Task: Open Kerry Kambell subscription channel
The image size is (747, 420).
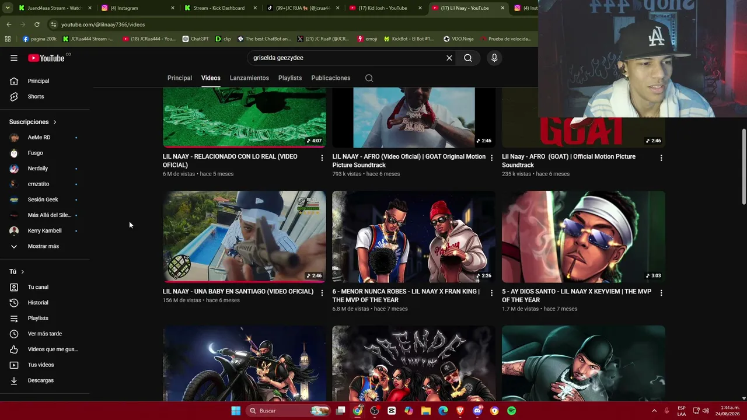Action: coord(44,230)
